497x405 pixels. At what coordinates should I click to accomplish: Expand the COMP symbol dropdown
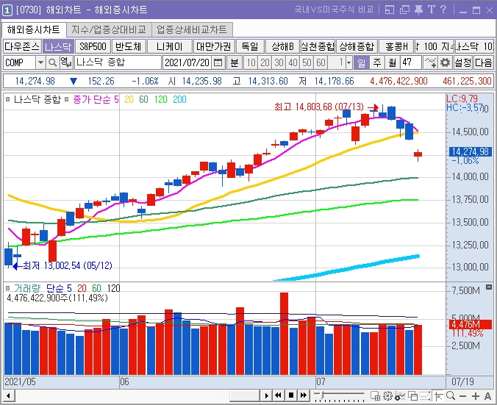(40, 62)
